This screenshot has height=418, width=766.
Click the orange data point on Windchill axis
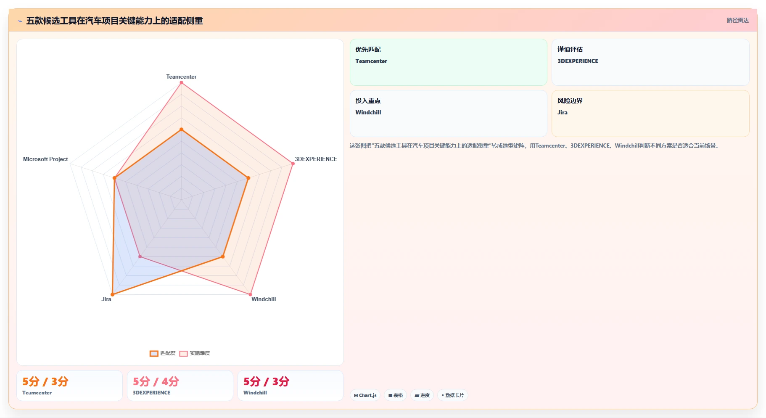[223, 257]
